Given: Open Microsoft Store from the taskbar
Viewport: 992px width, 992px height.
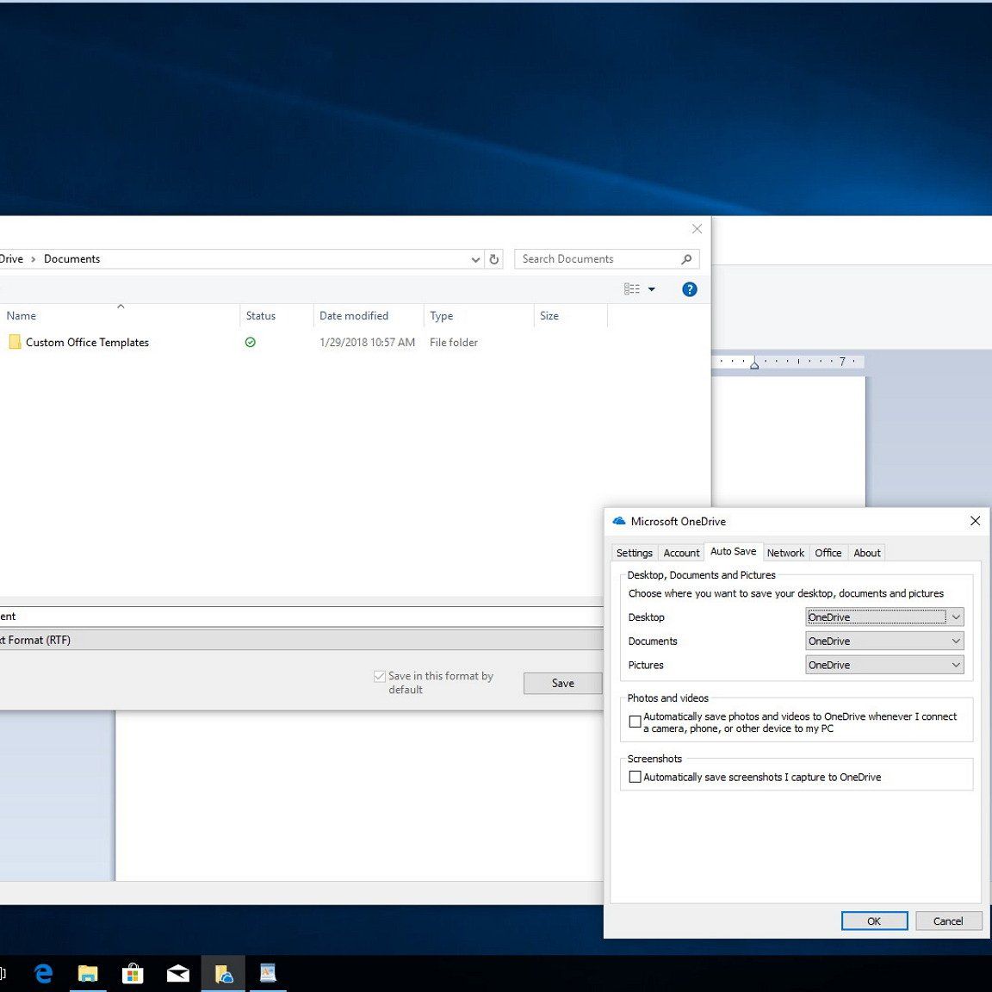Looking at the screenshot, I should pyautogui.click(x=133, y=973).
